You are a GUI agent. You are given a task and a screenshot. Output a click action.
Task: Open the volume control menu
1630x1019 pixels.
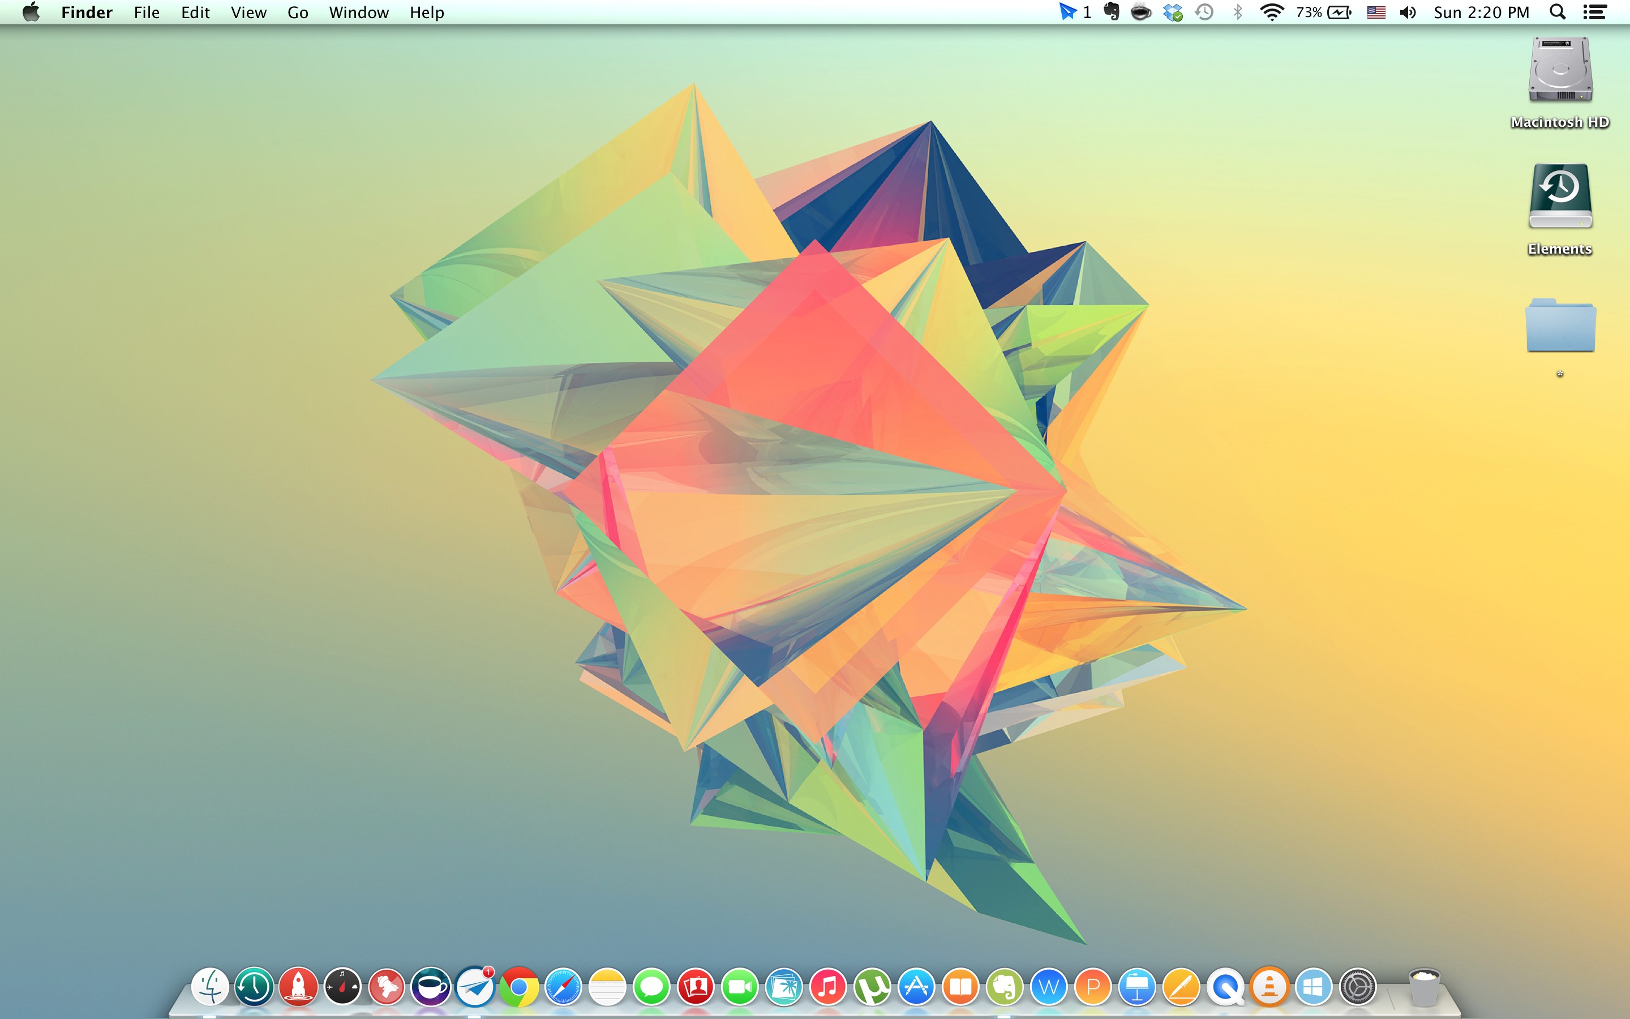[x=1408, y=12]
